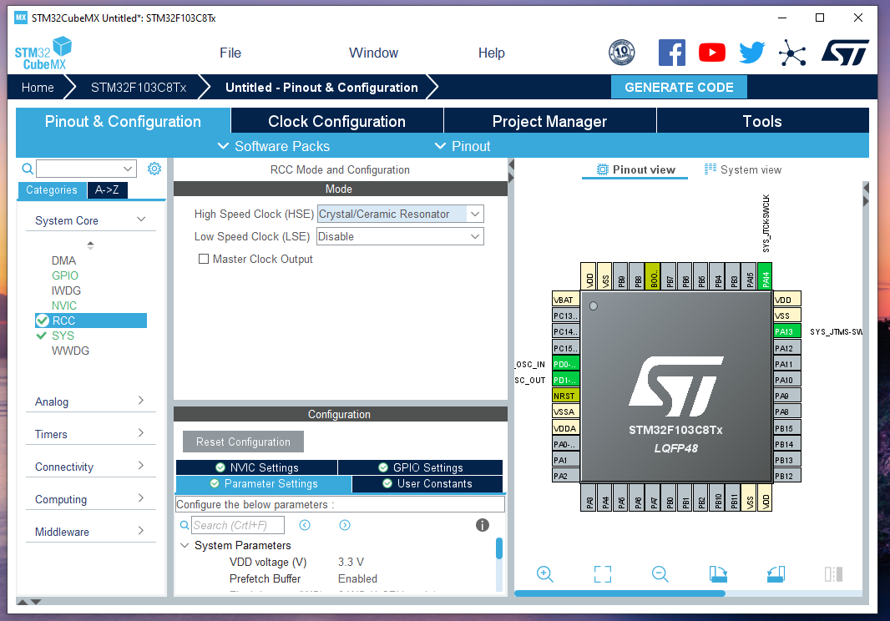
Task: Rotate the chip view counterclockwise
Action: point(776,574)
